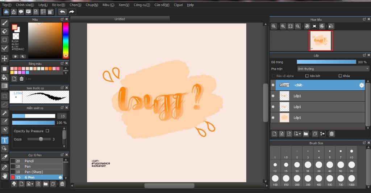Open the Cửa sổ(W) menu
This screenshot has width=371, height=193.
point(162,5)
